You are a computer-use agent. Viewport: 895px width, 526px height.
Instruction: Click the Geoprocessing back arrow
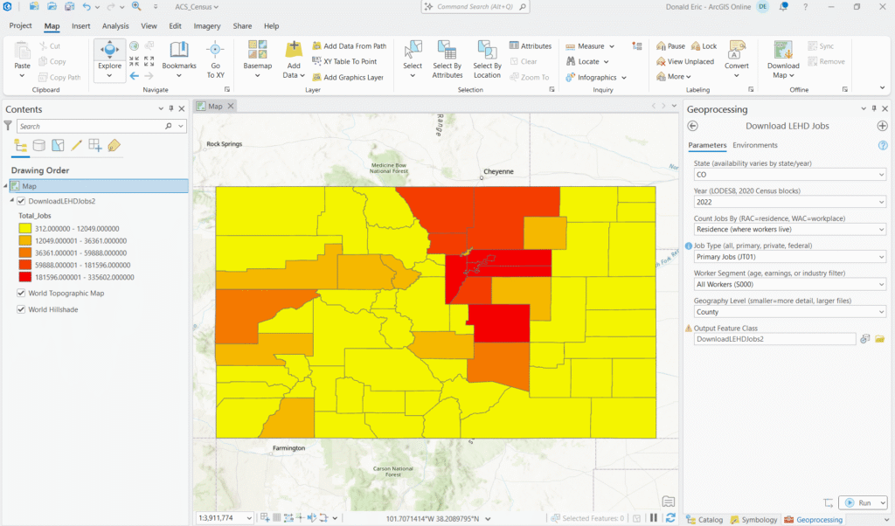click(x=693, y=126)
